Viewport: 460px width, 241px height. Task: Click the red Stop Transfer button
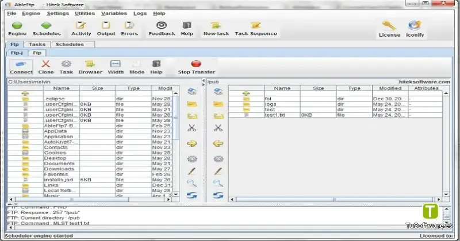coord(196,67)
